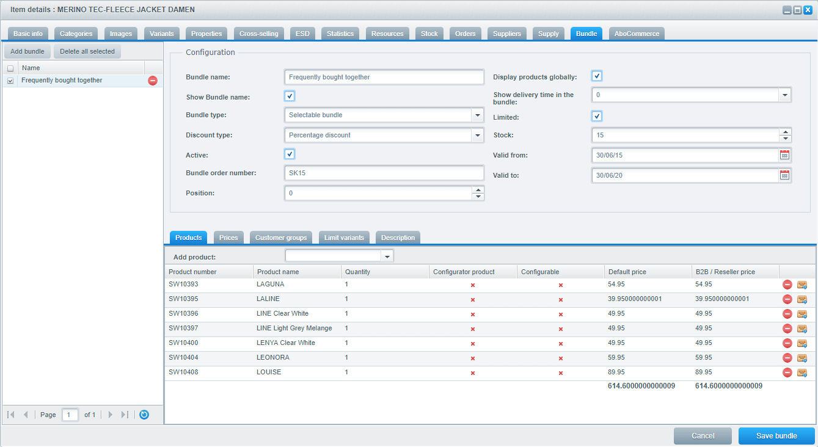This screenshot has height=447, width=818.
Task: Open article details for SW10396 row
Action: pyautogui.click(x=802, y=314)
